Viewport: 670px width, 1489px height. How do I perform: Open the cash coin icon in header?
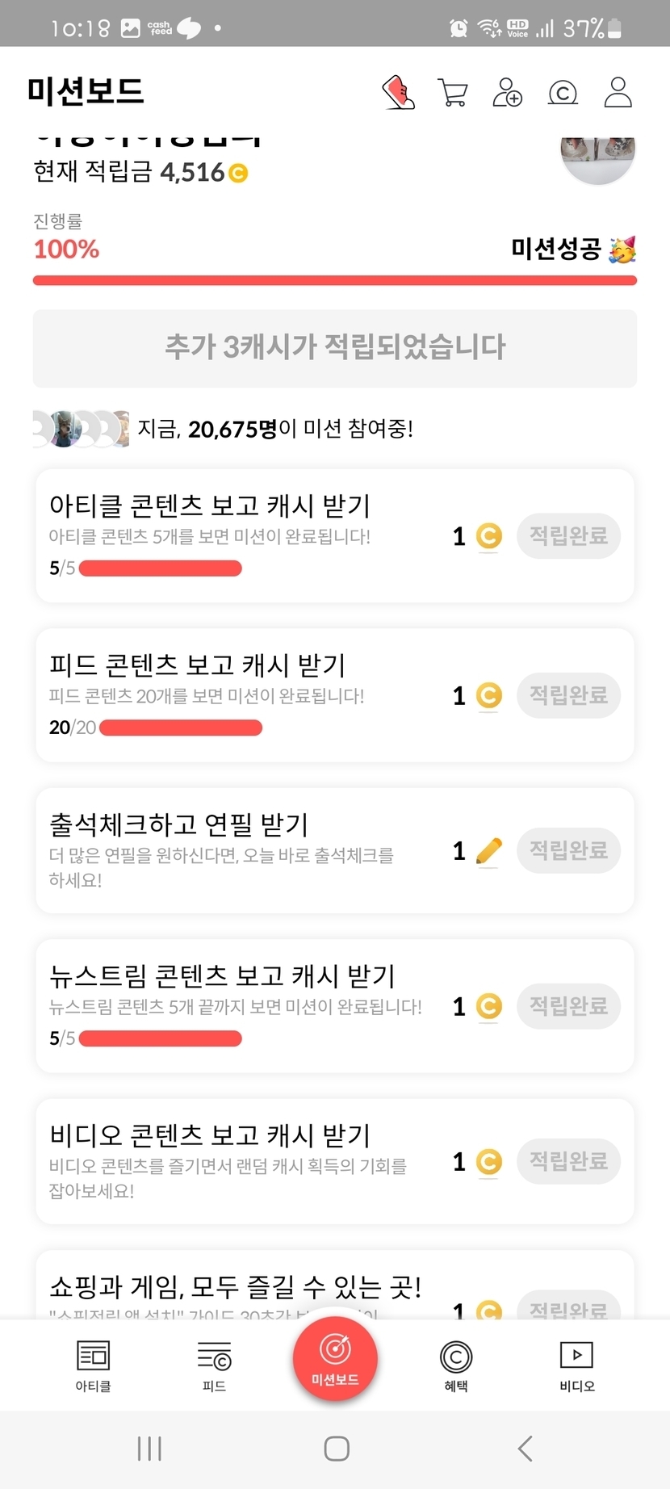pos(563,93)
